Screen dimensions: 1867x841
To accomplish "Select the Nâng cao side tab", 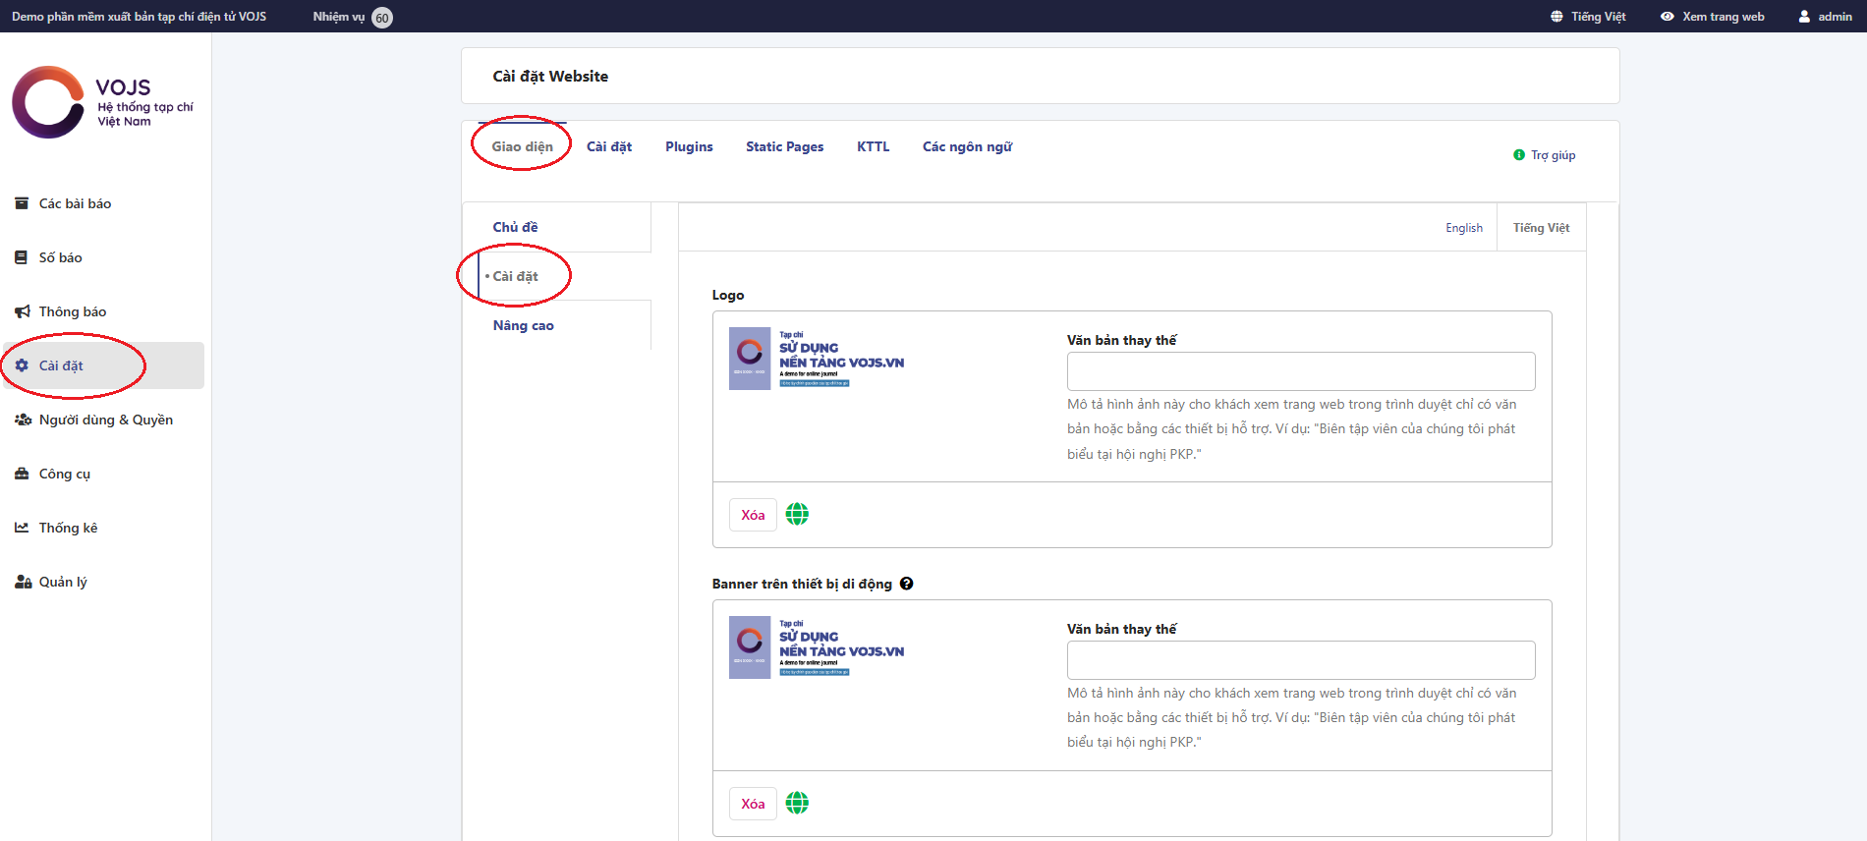I will click(523, 325).
